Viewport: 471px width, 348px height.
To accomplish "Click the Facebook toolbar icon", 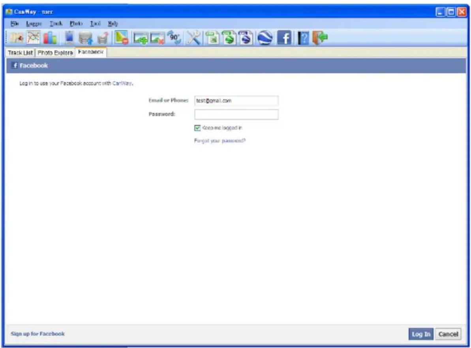I will point(284,38).
